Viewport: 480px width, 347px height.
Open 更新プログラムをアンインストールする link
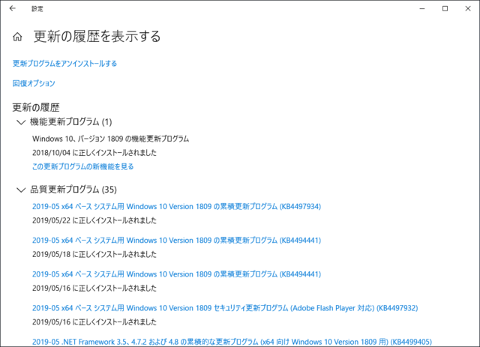(x=64, y=64)
